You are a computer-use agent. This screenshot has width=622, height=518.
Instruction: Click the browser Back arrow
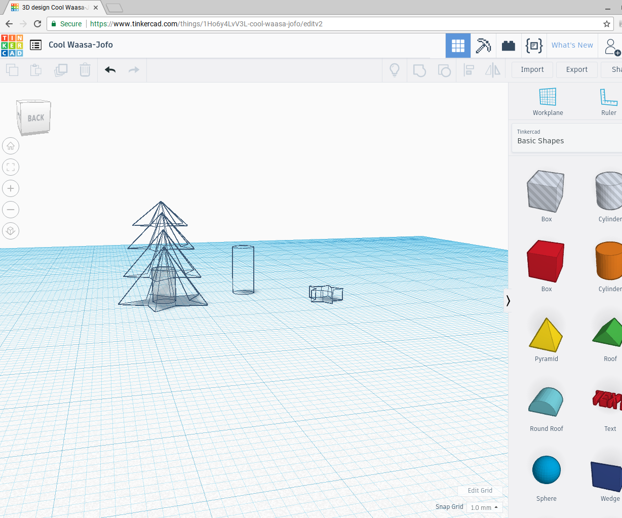[x=9, y=24]
